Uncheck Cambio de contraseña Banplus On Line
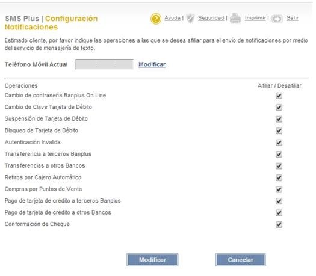Screen dimensions: 316x276 (279, 96)
